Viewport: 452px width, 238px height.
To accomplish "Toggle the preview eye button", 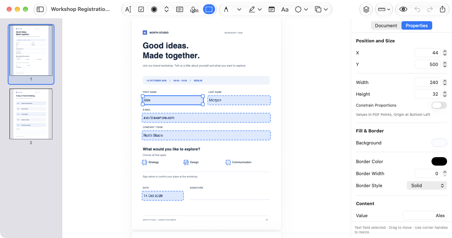I will click(403, 10).
